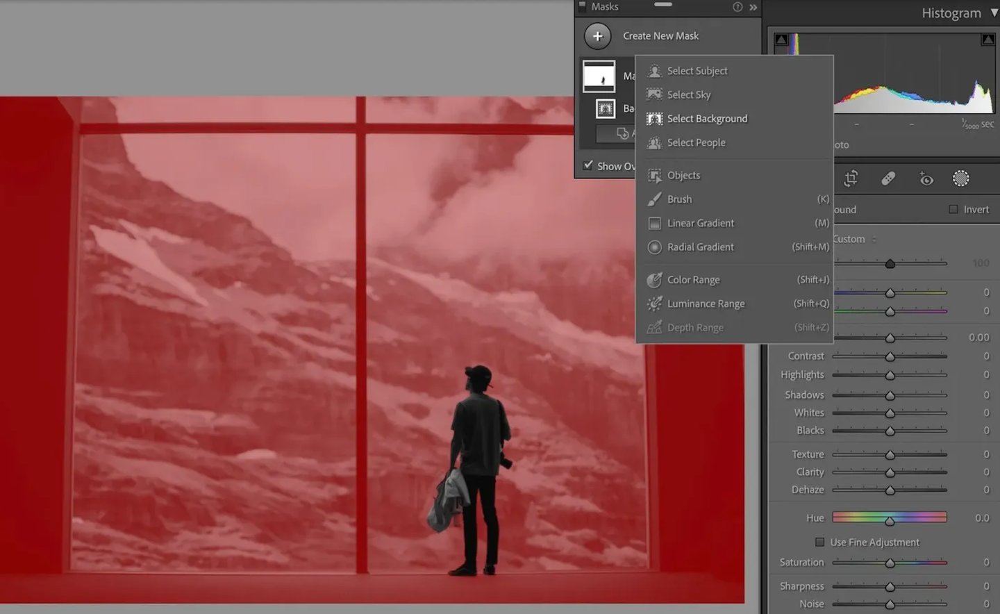Select the Masking dotted-circle tool

point(961,179)
